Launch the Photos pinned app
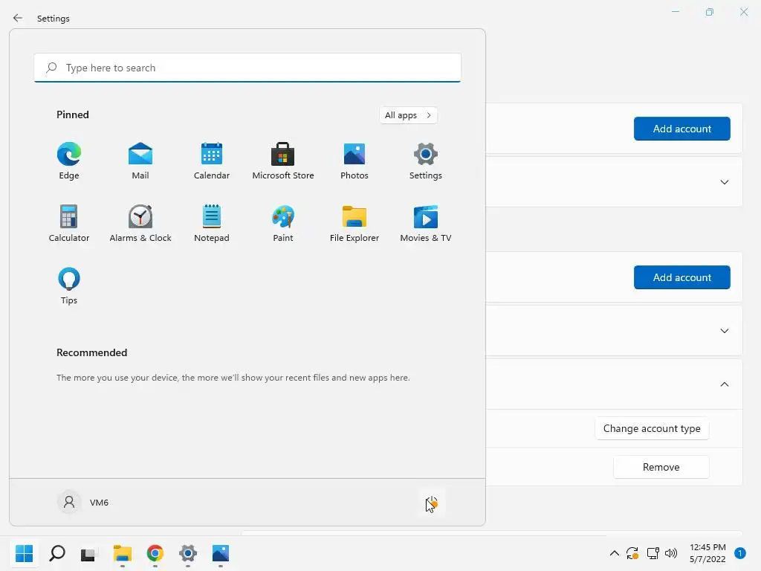Viewport: 761px width, 571px height. point(354,161)
